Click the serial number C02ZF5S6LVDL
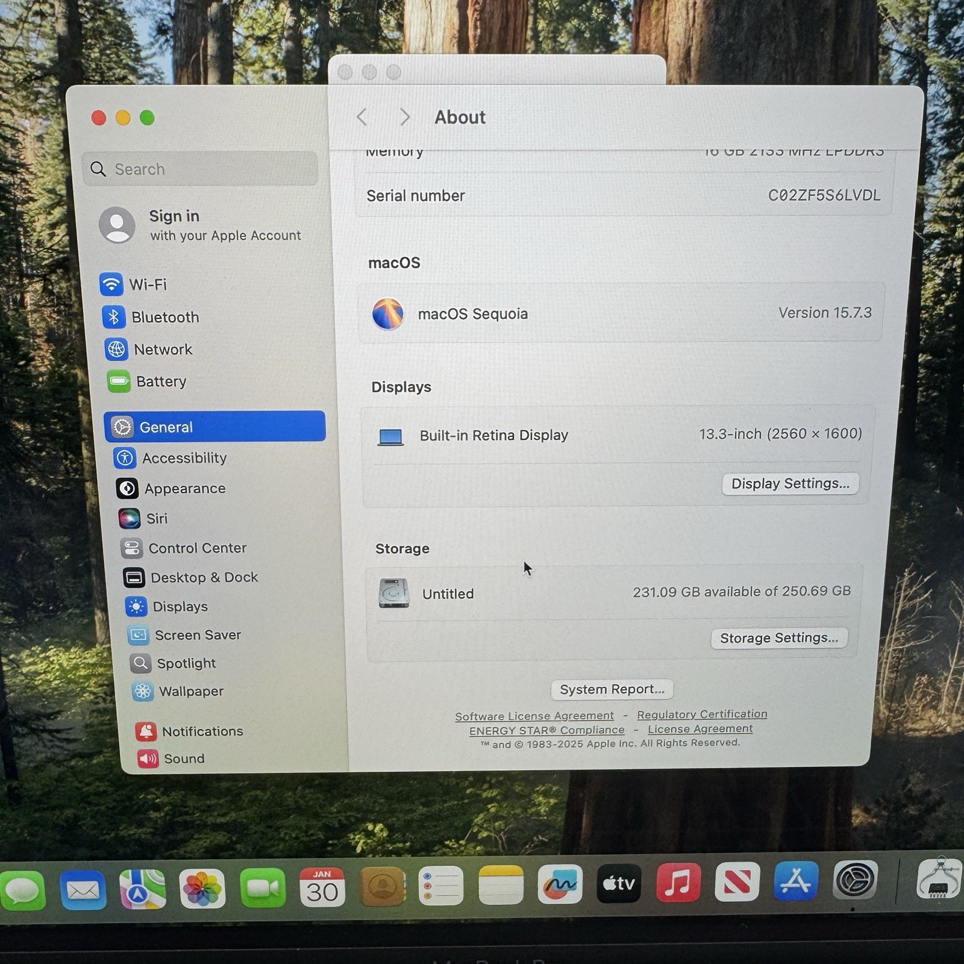The image size is (964, 964). tap(824, 195)
